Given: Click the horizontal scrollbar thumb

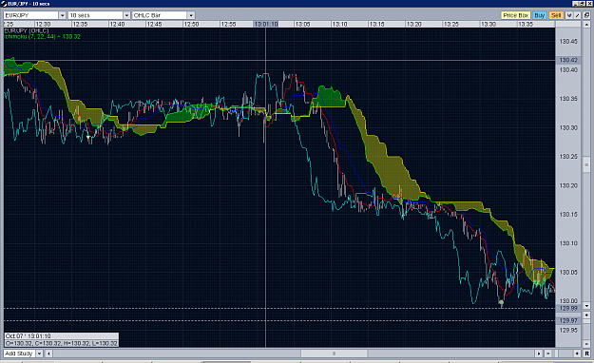Looking at the screenshot, I should point(334,353).
